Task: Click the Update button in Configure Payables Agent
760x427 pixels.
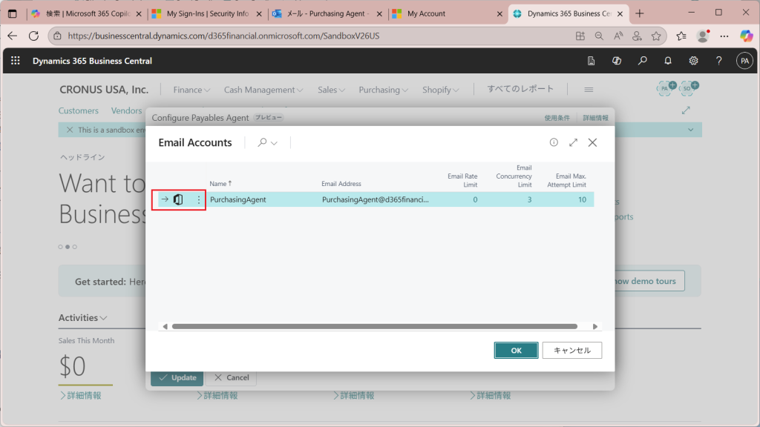Action: [177, 377]
